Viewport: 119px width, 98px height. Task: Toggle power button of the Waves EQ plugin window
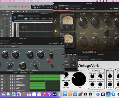[x=15, y=17]
